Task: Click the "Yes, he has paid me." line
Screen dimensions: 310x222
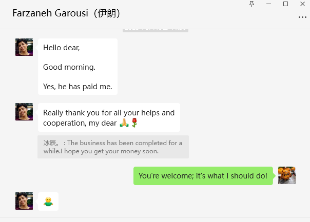Action: [77, 87]
